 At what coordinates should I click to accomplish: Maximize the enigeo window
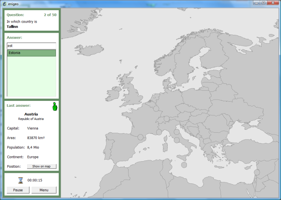(x=264, y=3)
